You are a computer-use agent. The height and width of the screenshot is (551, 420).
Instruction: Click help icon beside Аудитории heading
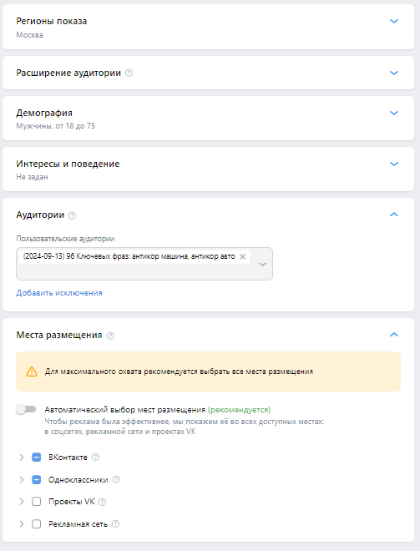[72, 215]
